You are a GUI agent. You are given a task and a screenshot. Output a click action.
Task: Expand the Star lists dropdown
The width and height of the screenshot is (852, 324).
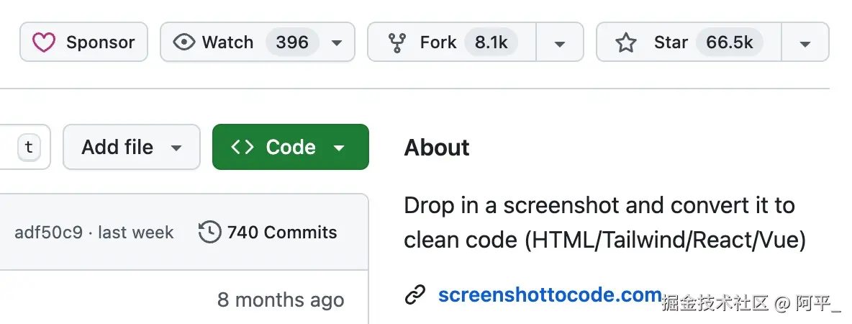(805, 42)
